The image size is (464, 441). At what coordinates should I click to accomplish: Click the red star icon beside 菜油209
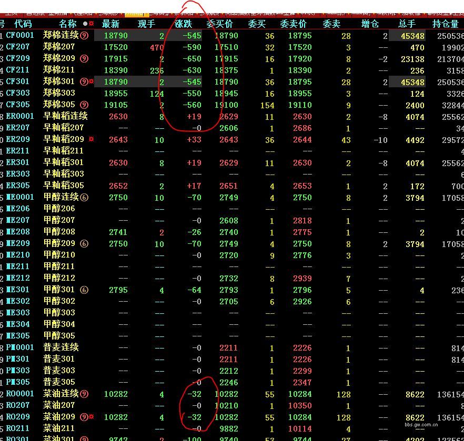pyautogui.click(x=91, y=417)
